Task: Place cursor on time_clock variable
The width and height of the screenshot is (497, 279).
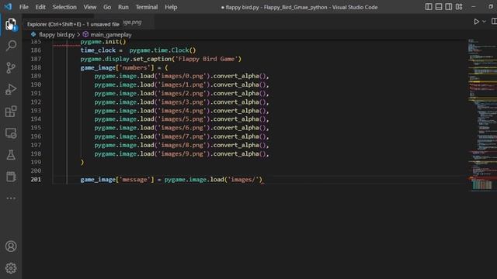Action: tap(98, 50)
